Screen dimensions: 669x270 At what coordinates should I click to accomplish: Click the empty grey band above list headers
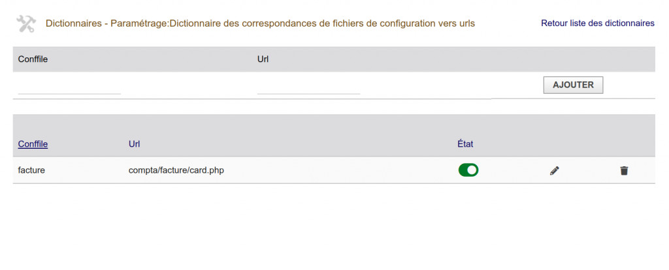pos(333,123)
